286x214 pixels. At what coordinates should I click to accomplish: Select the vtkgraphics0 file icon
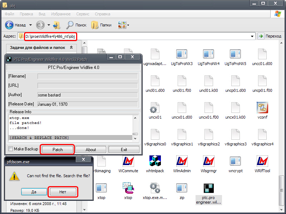tap(155, 134)
